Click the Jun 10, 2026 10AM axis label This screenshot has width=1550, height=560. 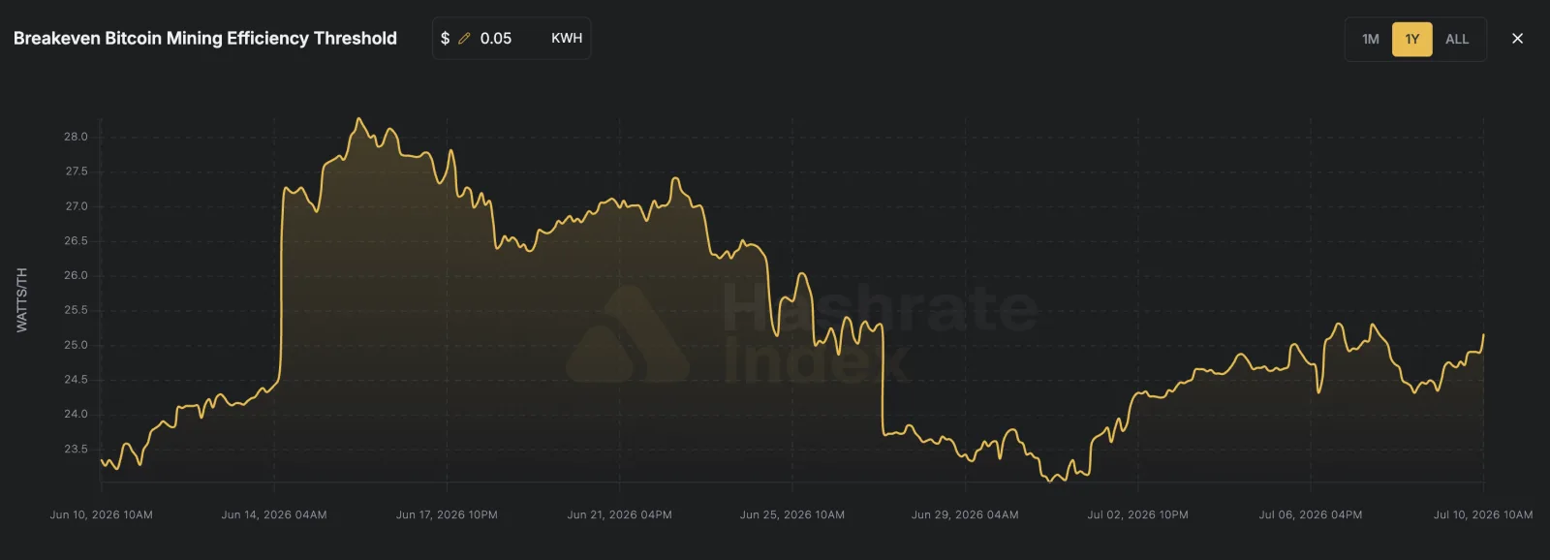102,514
